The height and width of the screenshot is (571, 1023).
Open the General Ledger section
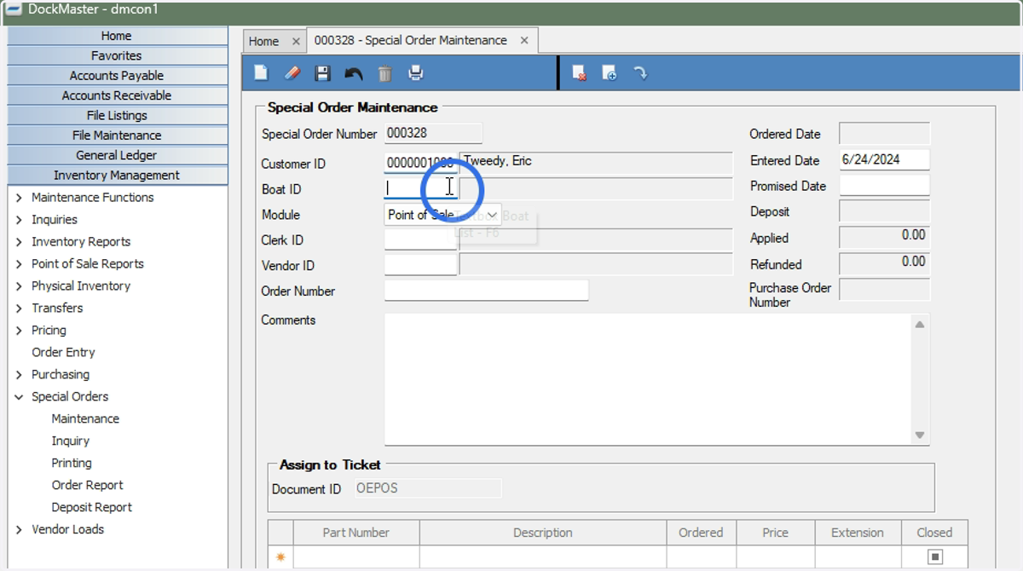coord(117,155)
